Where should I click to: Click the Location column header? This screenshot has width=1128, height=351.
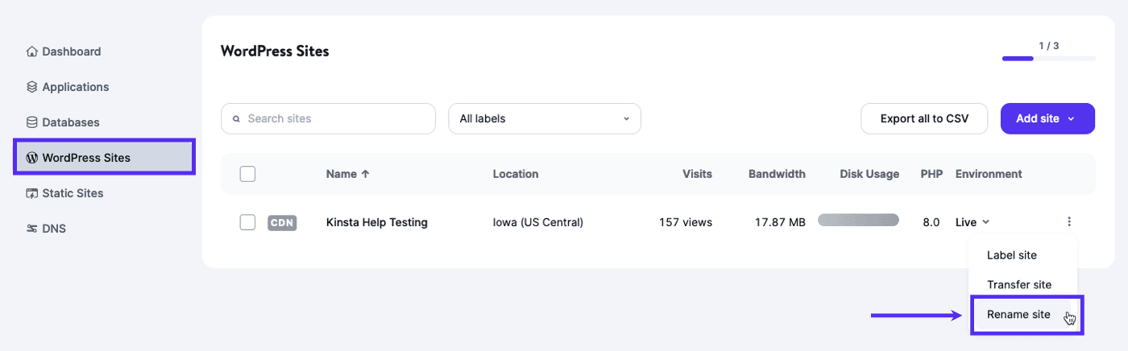[516, 174]
